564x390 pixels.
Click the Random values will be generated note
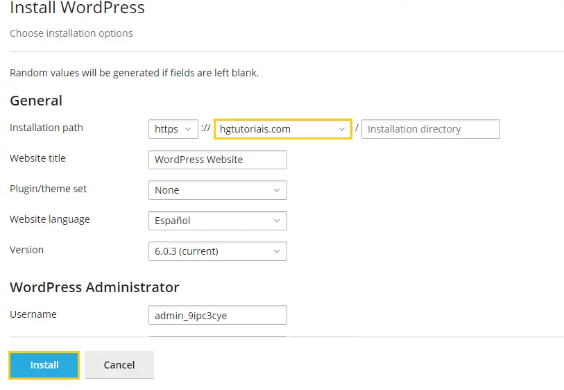(x=134, y=73)
